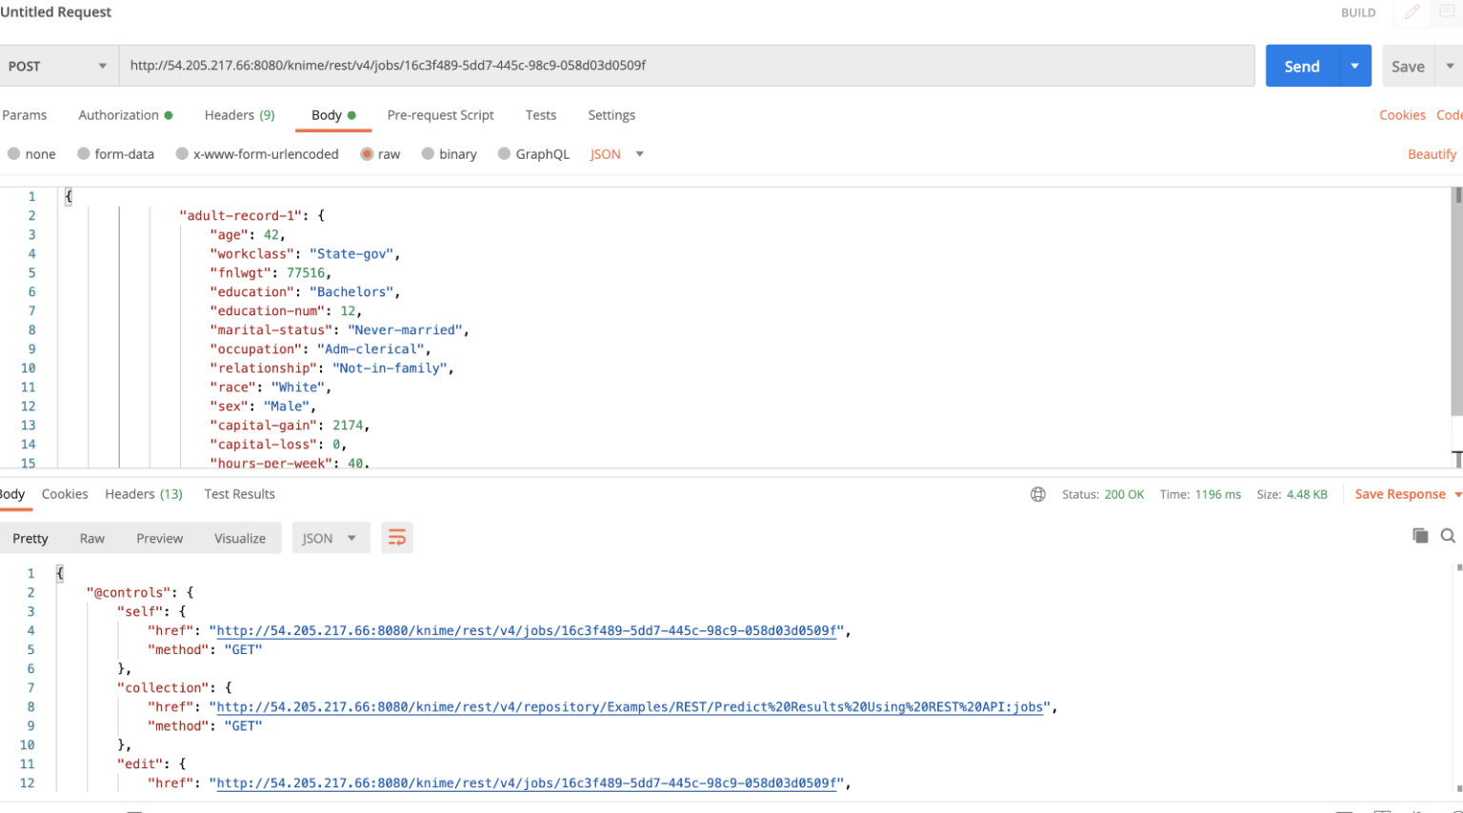1463x813 pixels.
Task: Click the request body editor scrollbar
Action: click(x=1456, y=302)
